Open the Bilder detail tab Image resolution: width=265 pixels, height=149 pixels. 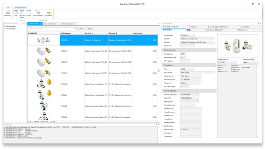(x=195, y=30)
